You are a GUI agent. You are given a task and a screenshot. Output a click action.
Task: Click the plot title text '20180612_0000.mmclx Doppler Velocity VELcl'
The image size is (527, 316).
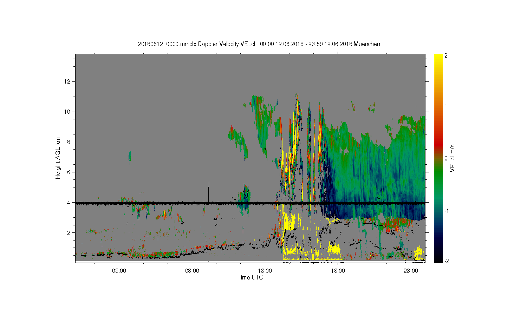click(196, 44)
